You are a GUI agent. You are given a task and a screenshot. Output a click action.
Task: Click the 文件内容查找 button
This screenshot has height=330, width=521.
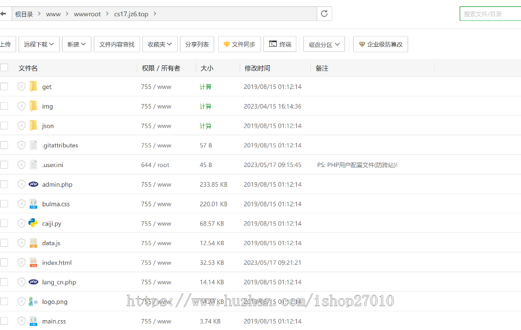click(117, 44)
